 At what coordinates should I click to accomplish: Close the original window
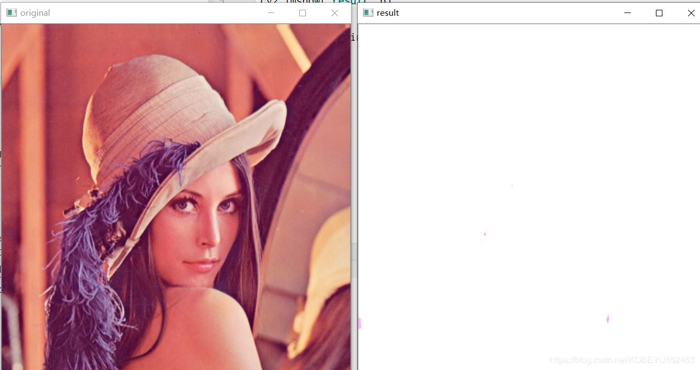coord(335,13)
